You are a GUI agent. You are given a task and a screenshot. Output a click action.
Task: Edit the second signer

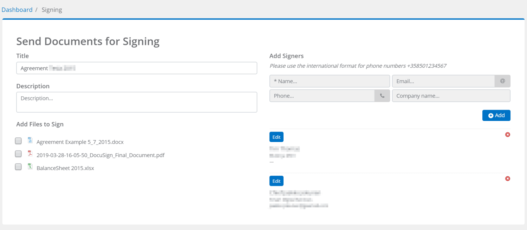click(276, 181)
